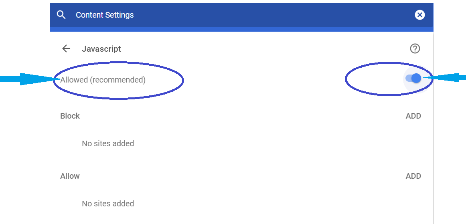
Task: Select No sites added under Block
Action: point(108,143)
